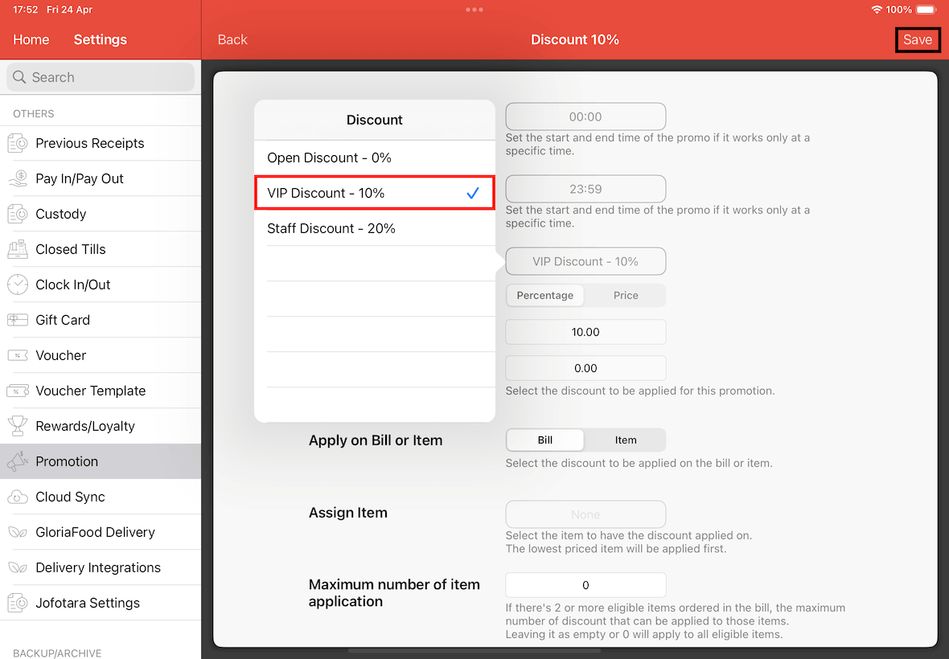The image size is (949, 659).
Task: Click the Clock In/Out clock icon
Action: coord(18,284)
